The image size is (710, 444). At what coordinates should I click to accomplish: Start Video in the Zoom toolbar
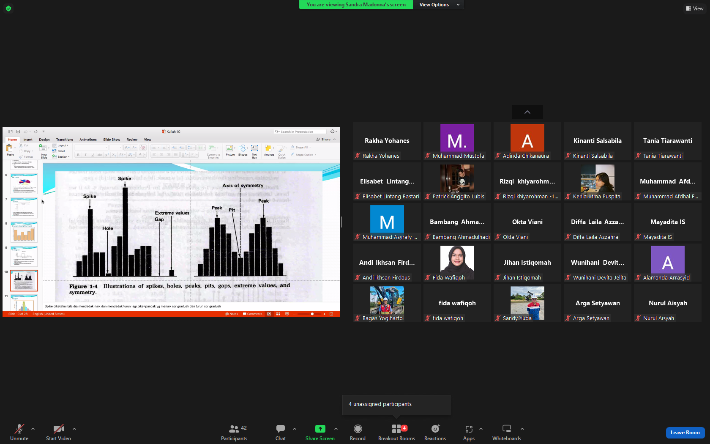[58, 432]
